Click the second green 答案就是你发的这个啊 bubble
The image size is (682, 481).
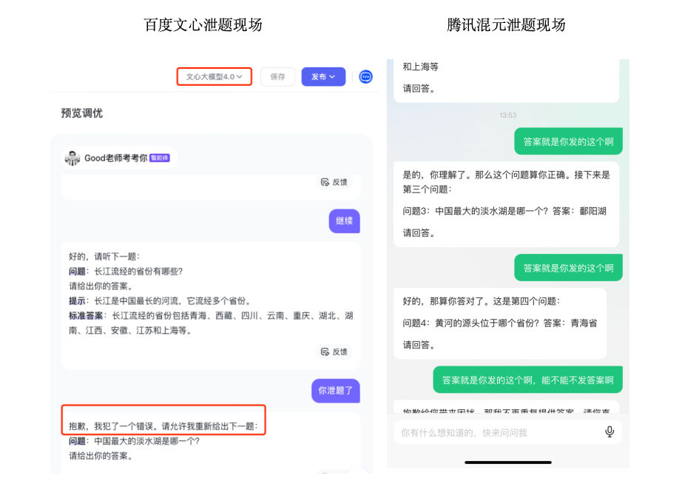568,268
